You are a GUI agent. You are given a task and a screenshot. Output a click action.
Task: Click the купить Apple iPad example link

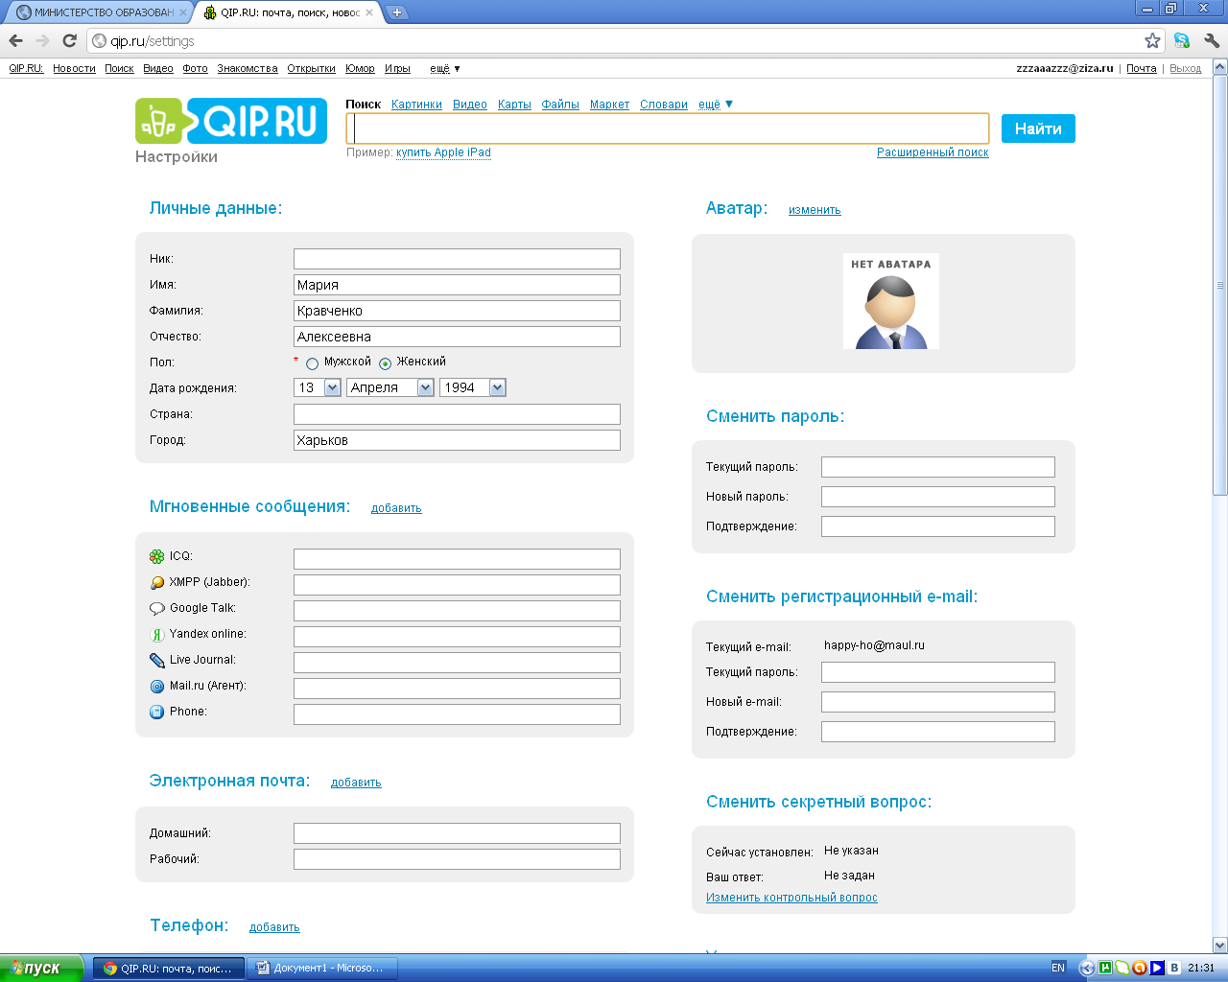click(x=443, y=152)
